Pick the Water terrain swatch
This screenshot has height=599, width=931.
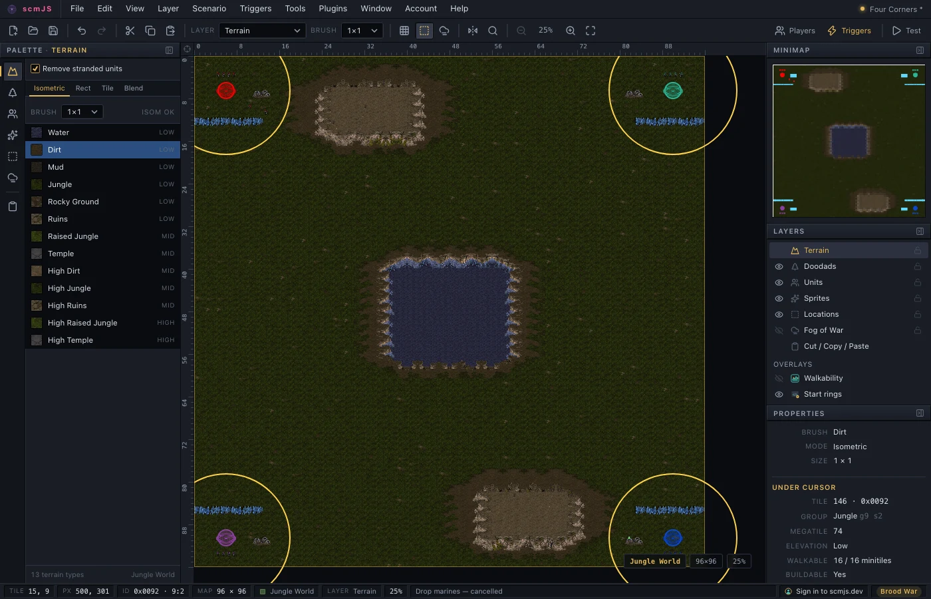37,132
